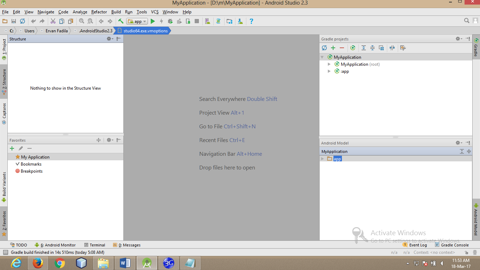This screenshot has width=480, height=270.
Task: Expand the MyApplication (root) Gradle node
Action: pyautogui.click(x=329, y=64)
